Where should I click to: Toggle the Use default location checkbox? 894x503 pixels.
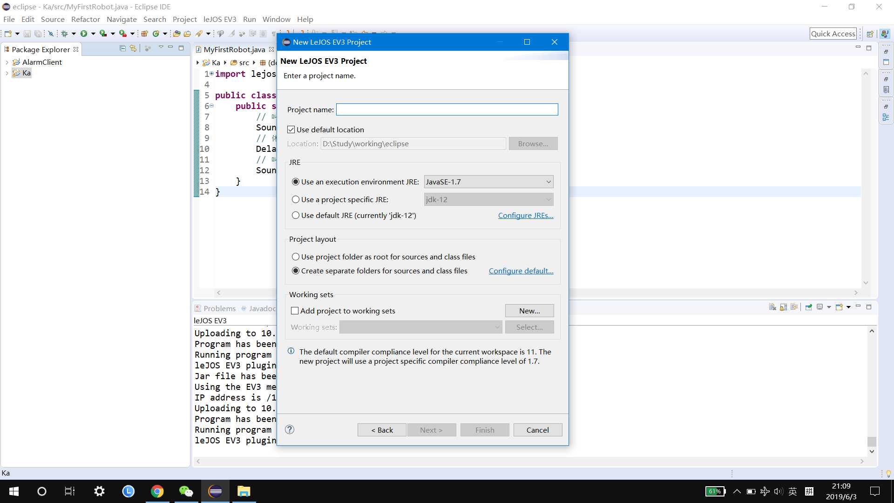point(291,129)
